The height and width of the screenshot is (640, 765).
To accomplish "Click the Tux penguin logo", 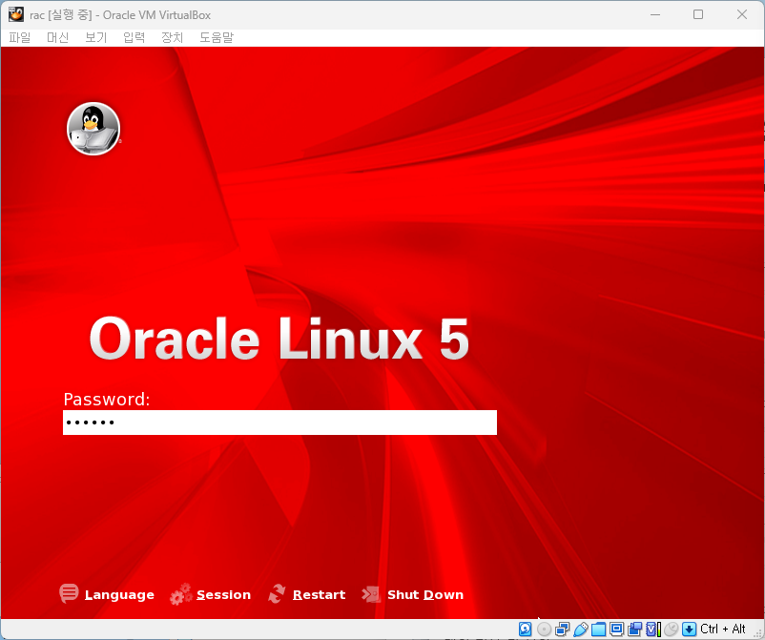I will click(93, 129).
